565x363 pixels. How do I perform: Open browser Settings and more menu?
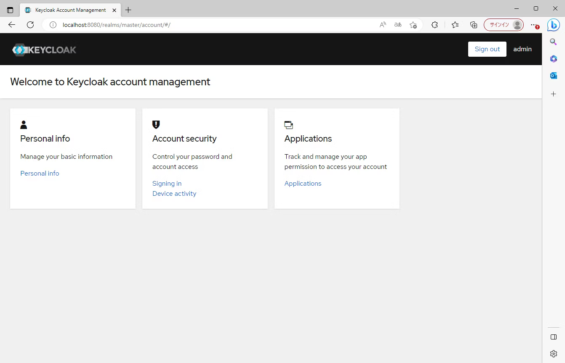[x=534, y=25]
